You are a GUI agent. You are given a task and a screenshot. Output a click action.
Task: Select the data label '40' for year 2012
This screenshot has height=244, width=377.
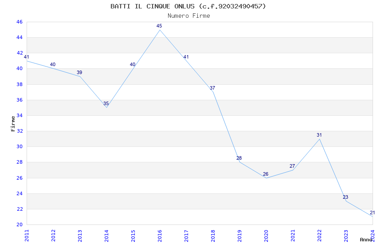click(53, 64)
